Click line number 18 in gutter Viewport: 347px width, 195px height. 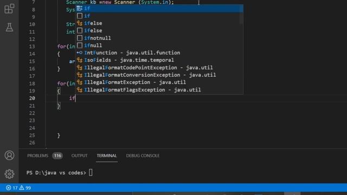[x=32, y=83]
